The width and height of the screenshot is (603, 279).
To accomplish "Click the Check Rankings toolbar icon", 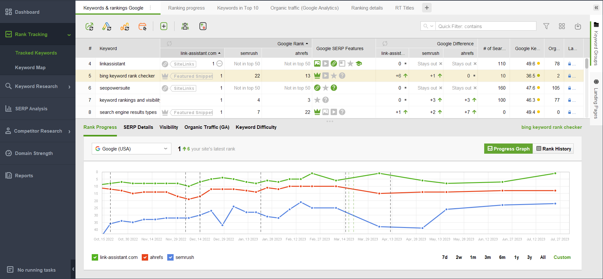I will pos(90,26).
